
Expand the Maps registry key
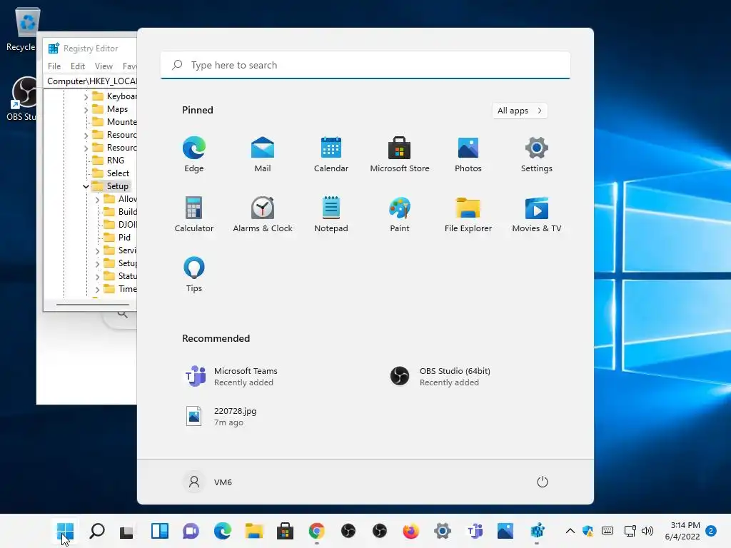point(86,109)
